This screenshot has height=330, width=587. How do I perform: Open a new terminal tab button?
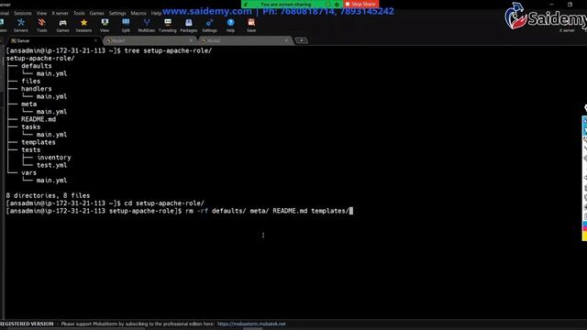coord(302,40)
